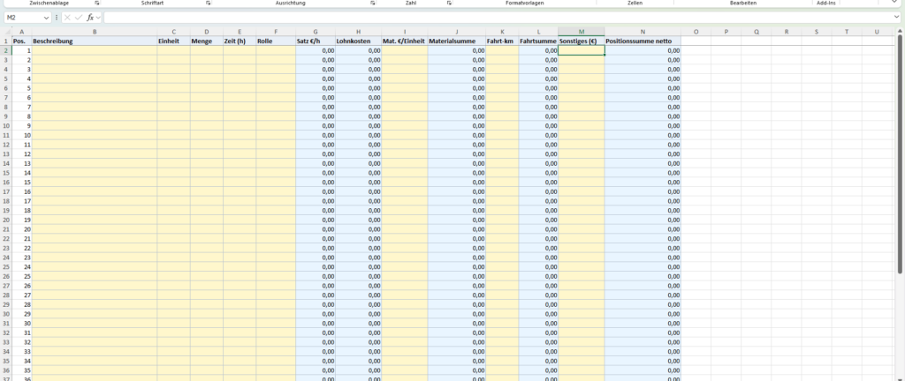905x381 pixels.
Task: Click the Lohnkosten header cell
Action: point(358,41)
